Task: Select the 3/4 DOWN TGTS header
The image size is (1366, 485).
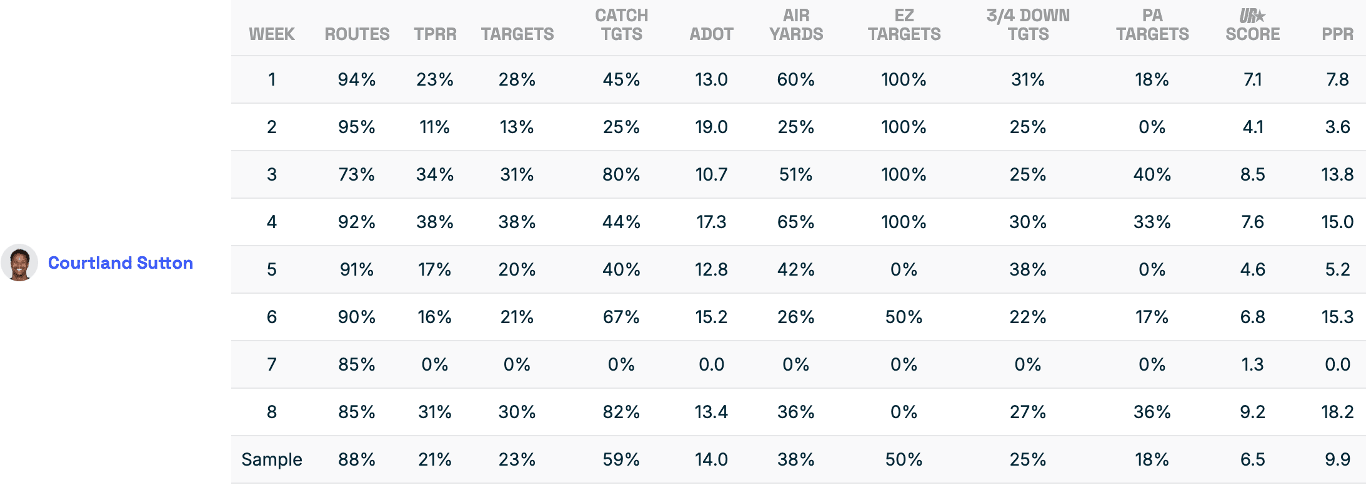Action: click(1028, 25)
